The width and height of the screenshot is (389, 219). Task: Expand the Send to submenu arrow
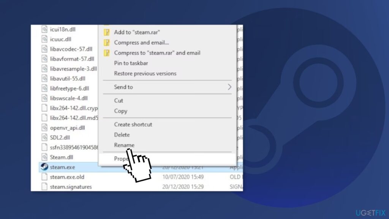(229, 87)
